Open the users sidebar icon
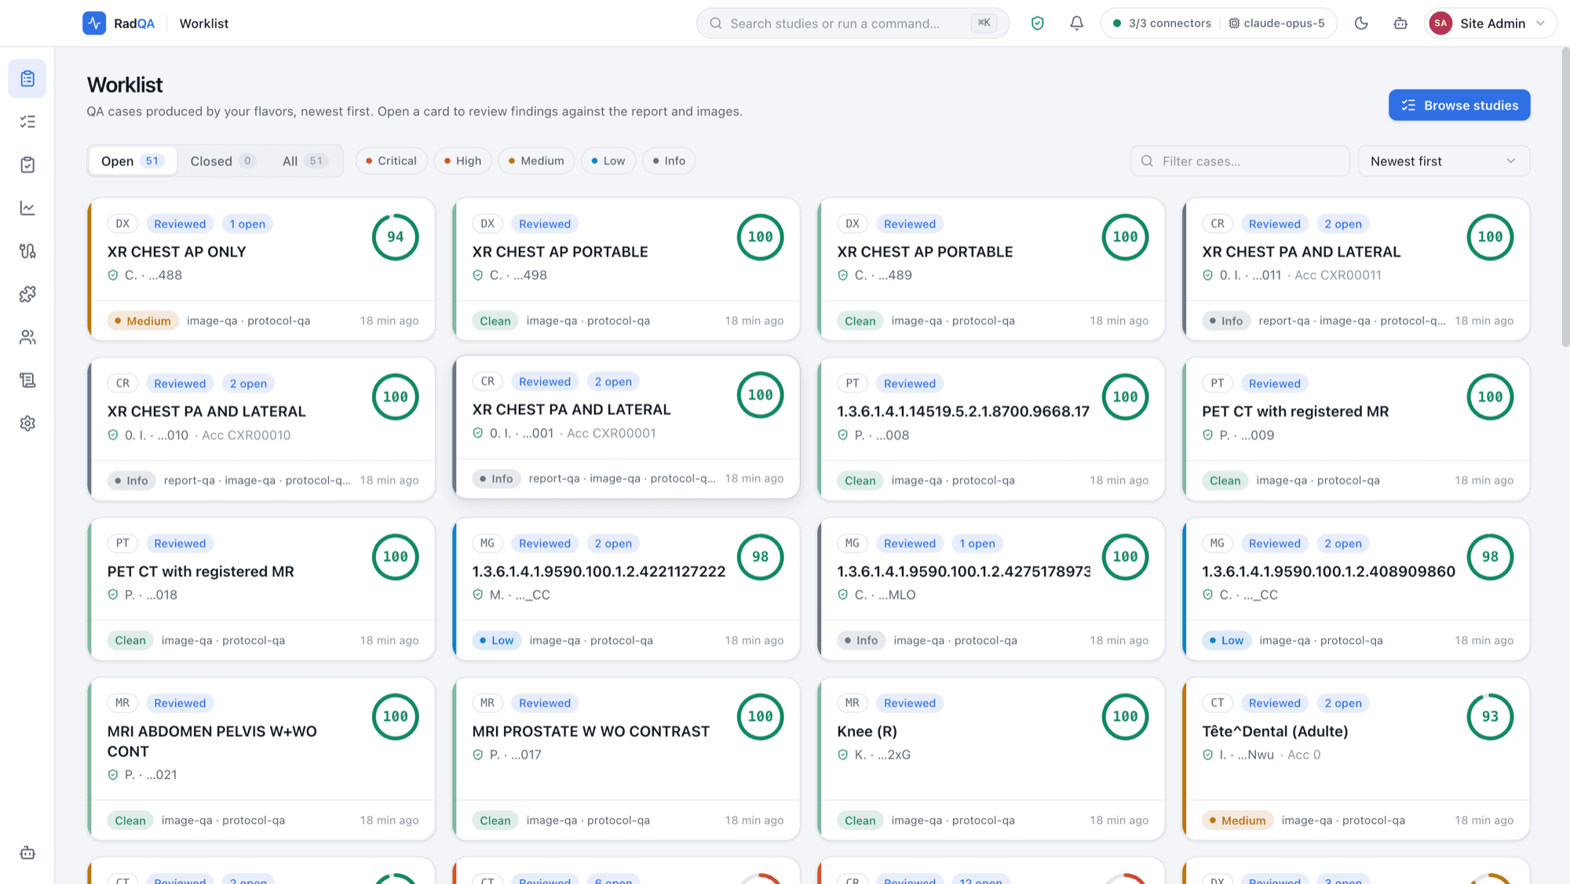 pos(27,337)
